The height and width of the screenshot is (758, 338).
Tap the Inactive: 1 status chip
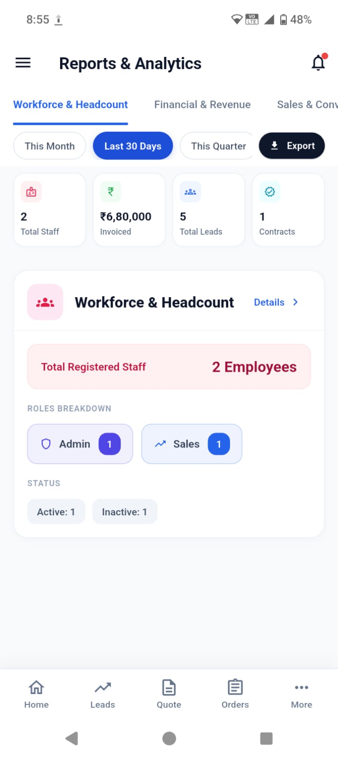pyautogui.click(x=125, y=511)
